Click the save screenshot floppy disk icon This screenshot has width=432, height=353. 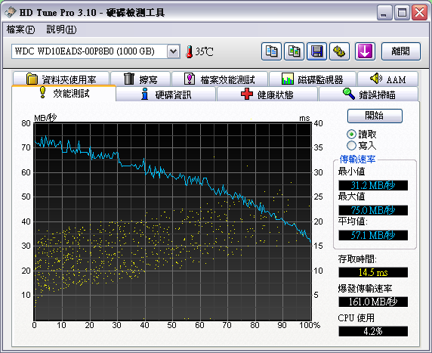pos(317,51)
